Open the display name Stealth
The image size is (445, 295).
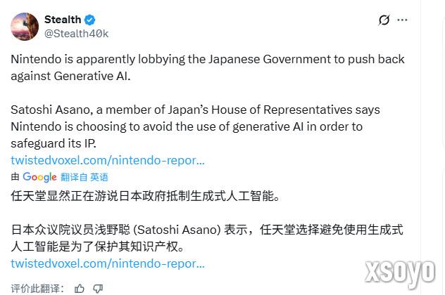click(x=63, y=20)
